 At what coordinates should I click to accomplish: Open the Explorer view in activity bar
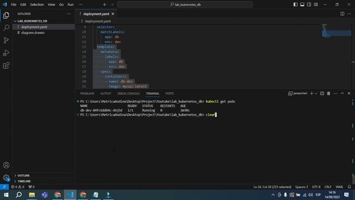[6, 16]
